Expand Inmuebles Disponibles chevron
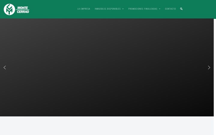 pyautogui.click(x=123, y=9)
